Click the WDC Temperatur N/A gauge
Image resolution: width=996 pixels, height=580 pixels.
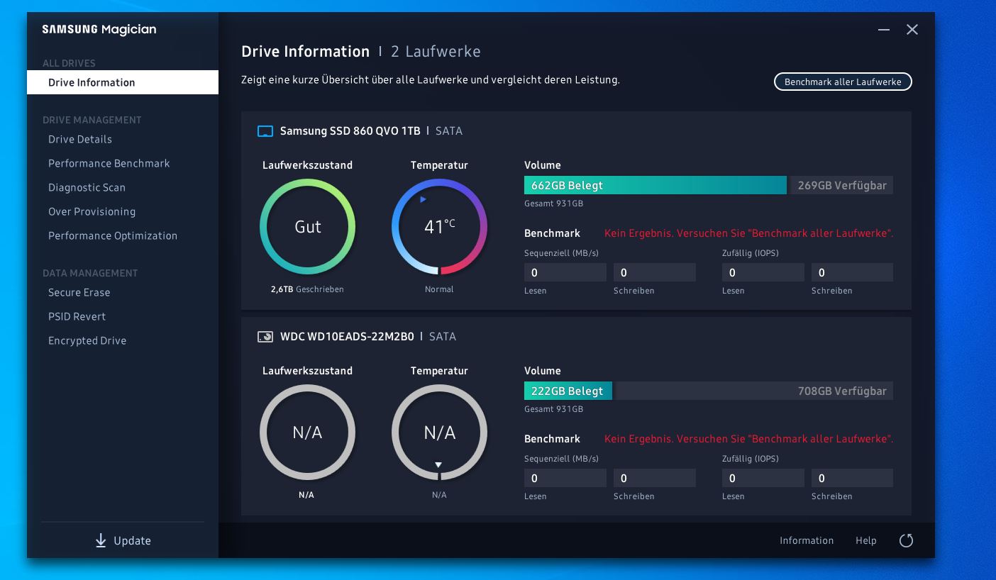[440, 433]
